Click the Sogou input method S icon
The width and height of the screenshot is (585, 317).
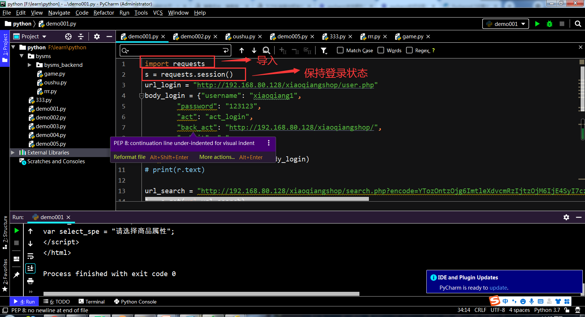(x=495, y=301)
